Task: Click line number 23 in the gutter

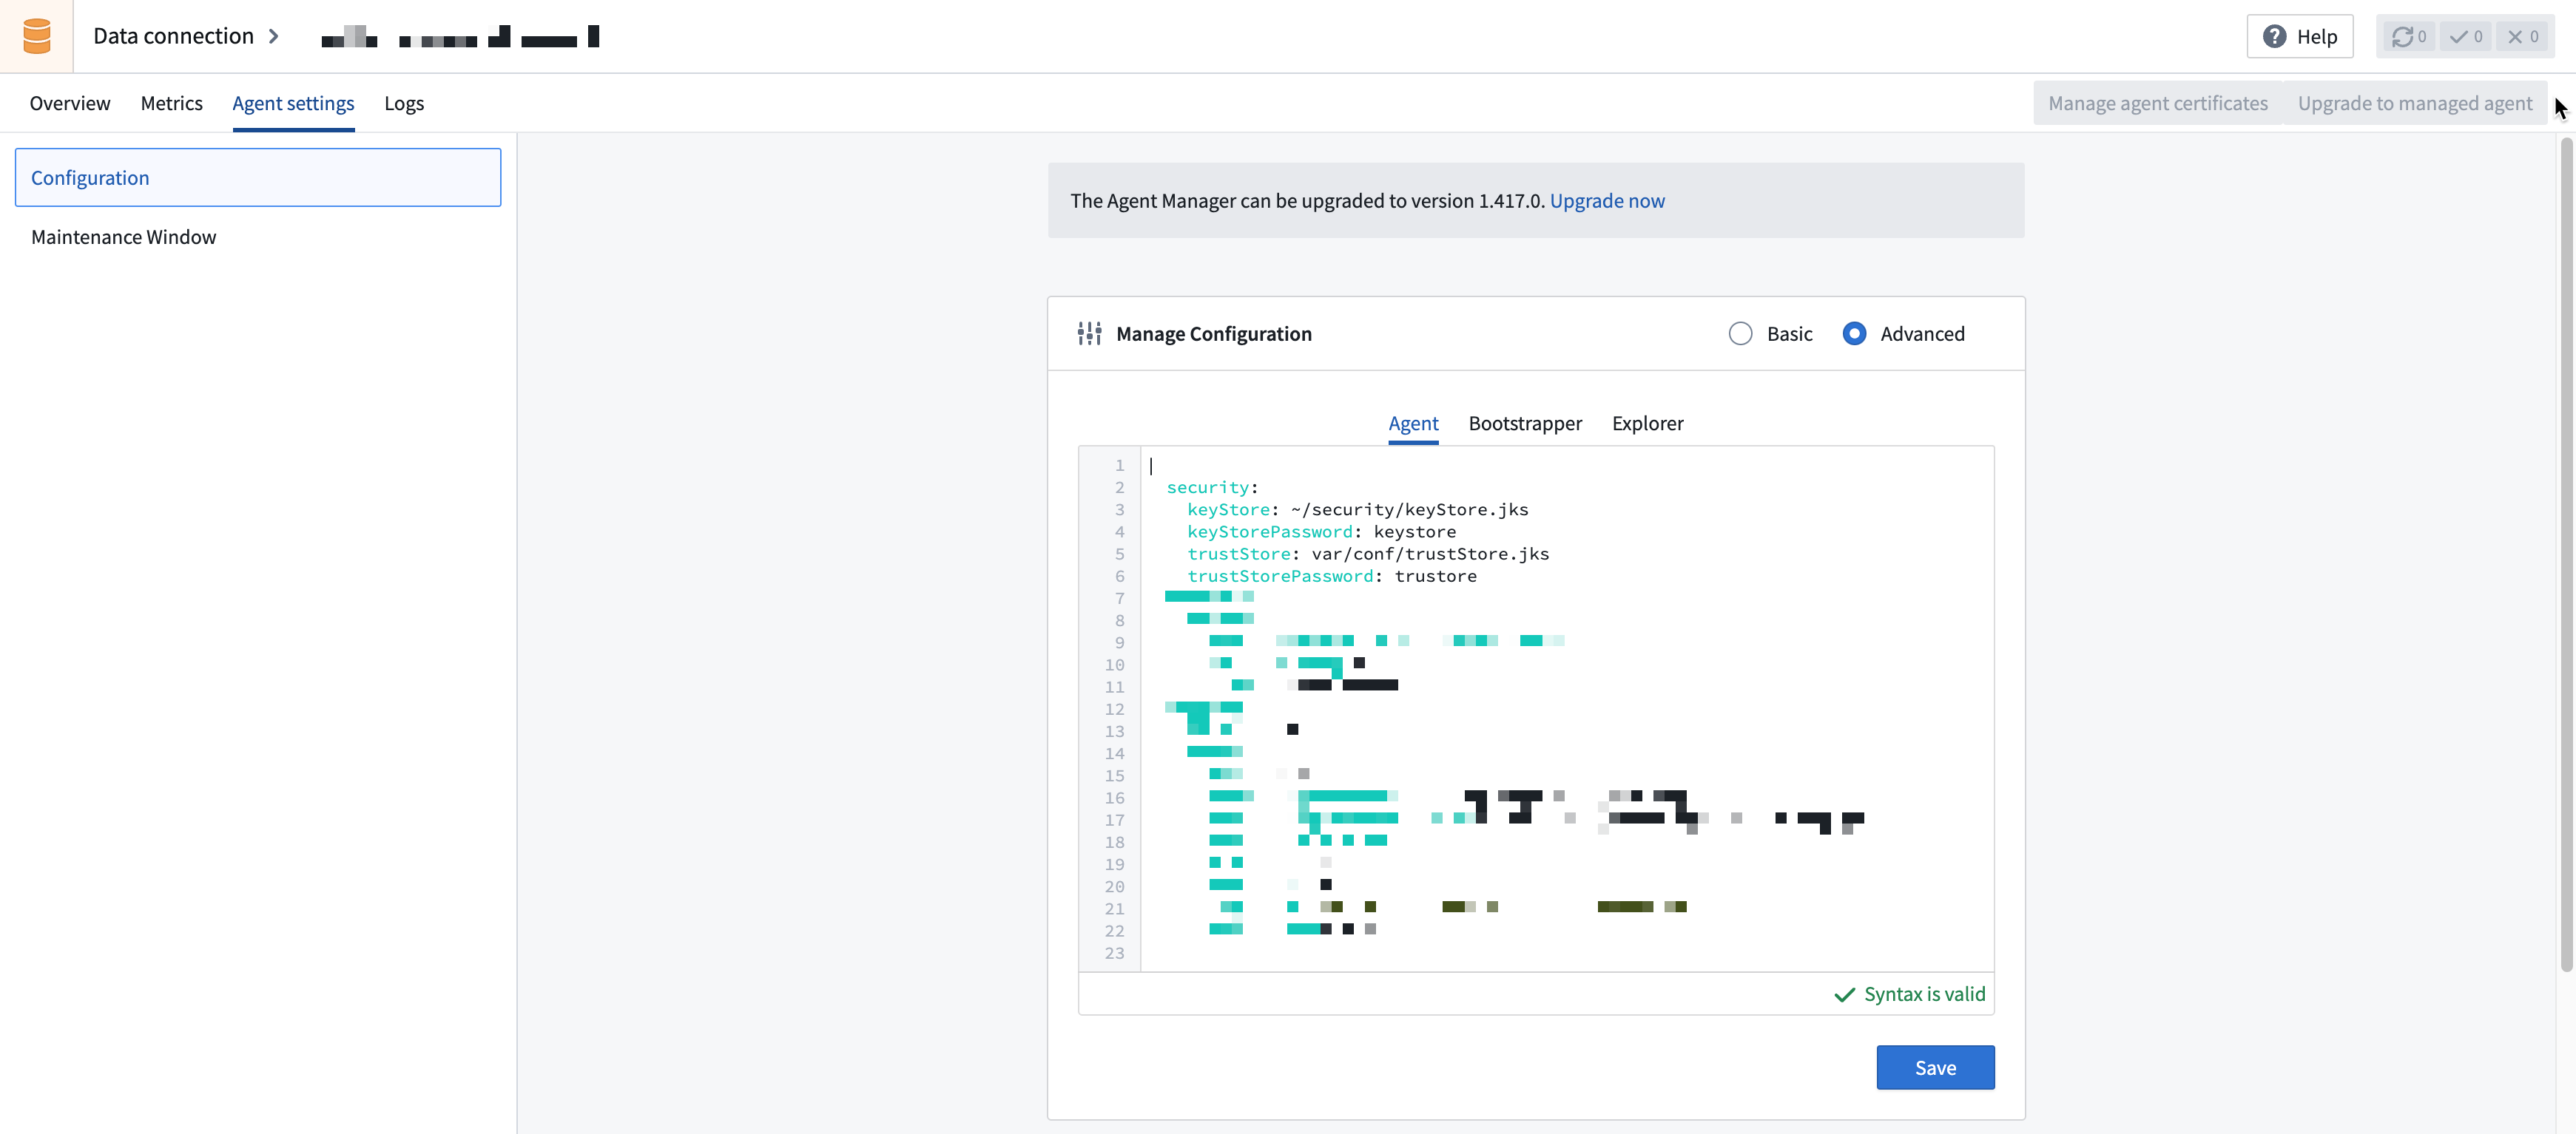Action: pos(1114,953)
